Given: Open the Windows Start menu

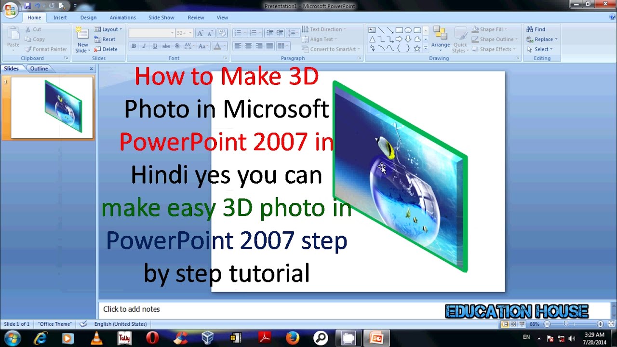Looking at the screenshot, I should tap(12, 338).
